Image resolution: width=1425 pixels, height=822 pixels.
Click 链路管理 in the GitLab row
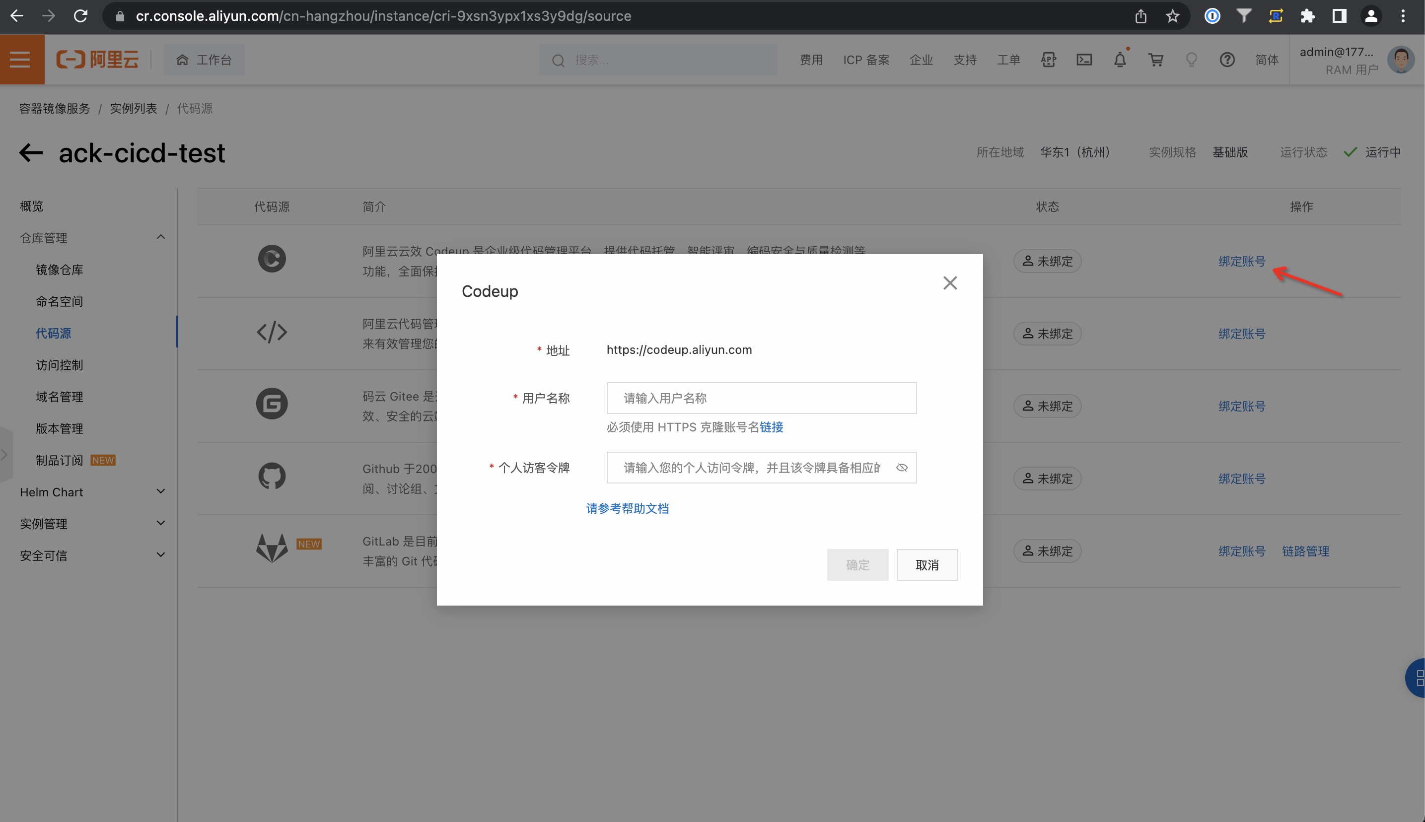1305,551
